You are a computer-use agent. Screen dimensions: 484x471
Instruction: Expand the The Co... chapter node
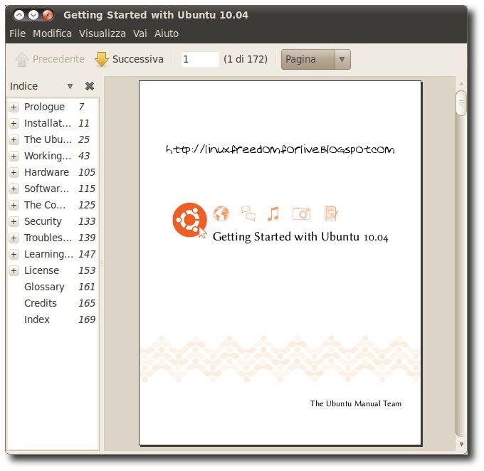tap(14, 205)
